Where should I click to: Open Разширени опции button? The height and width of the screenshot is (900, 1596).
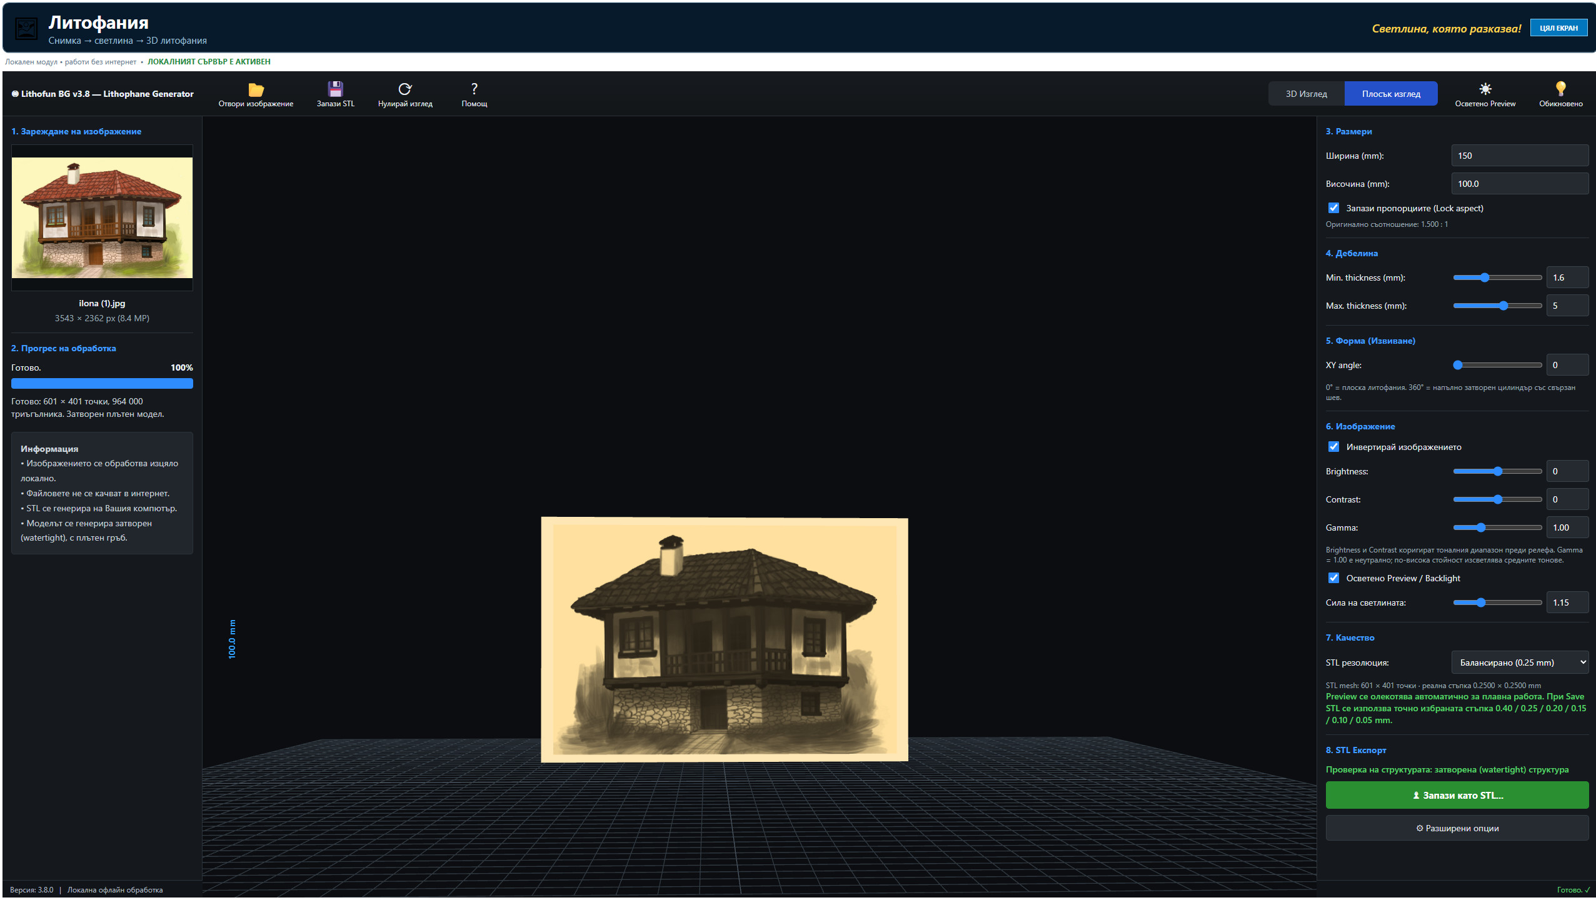coord(1457,829)
